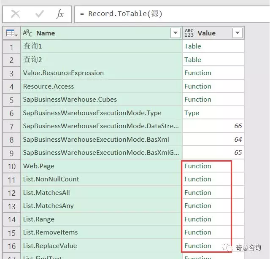Open the Type value for SapBusinessWarehouseExecutionMode.Type
Image resolution: width=270 pixels, height=259 pixels.
192,113
